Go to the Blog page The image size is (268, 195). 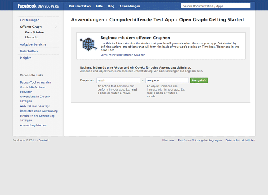pyautogui.click(x=111, y=6)
